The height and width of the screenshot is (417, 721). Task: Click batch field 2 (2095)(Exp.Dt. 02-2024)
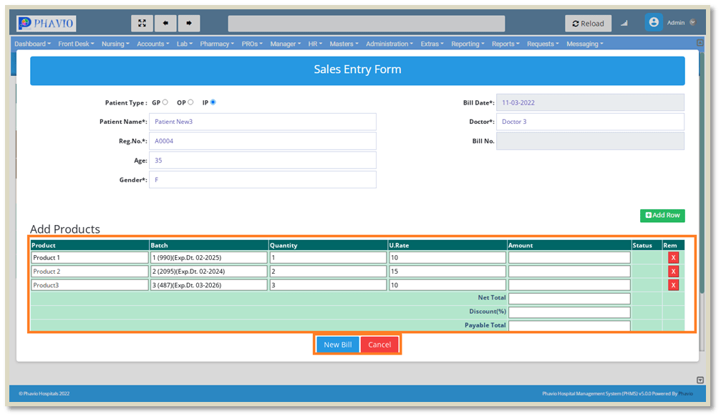click(x=209, y=272)
